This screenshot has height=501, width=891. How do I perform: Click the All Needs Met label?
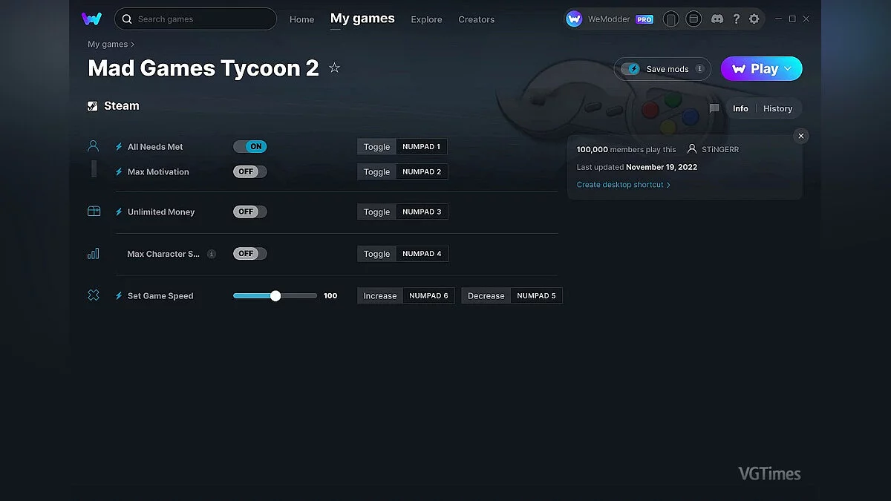point(155,147)
